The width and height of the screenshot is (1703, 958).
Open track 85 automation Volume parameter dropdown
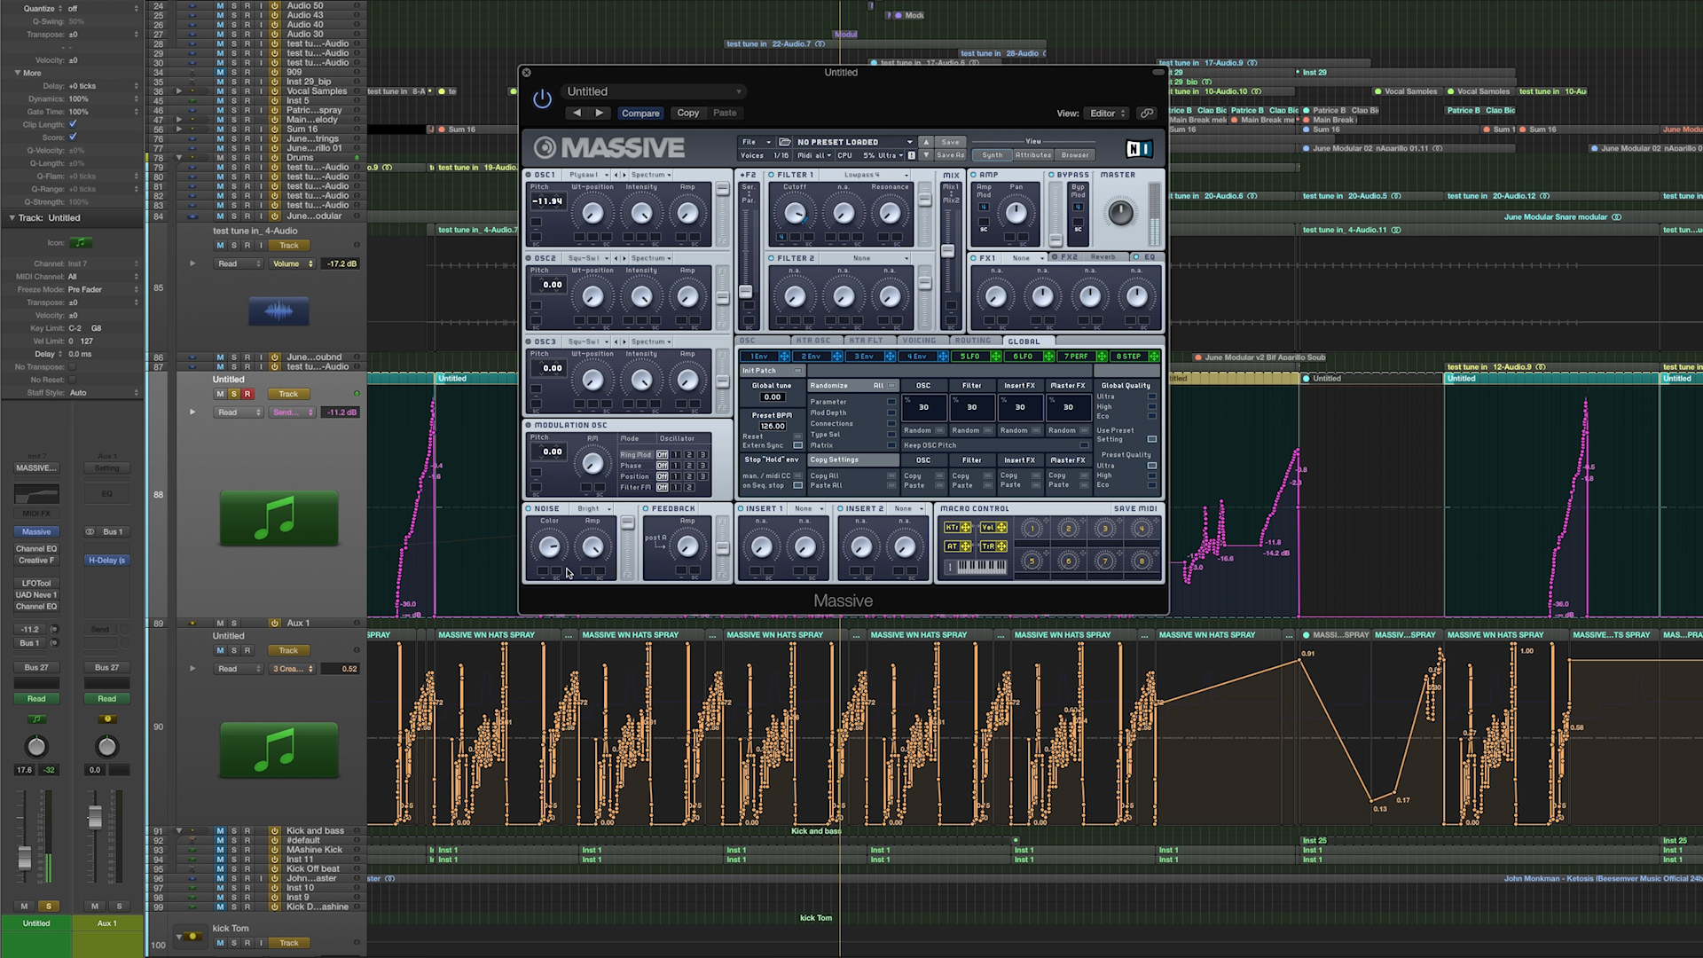[293, 263]
